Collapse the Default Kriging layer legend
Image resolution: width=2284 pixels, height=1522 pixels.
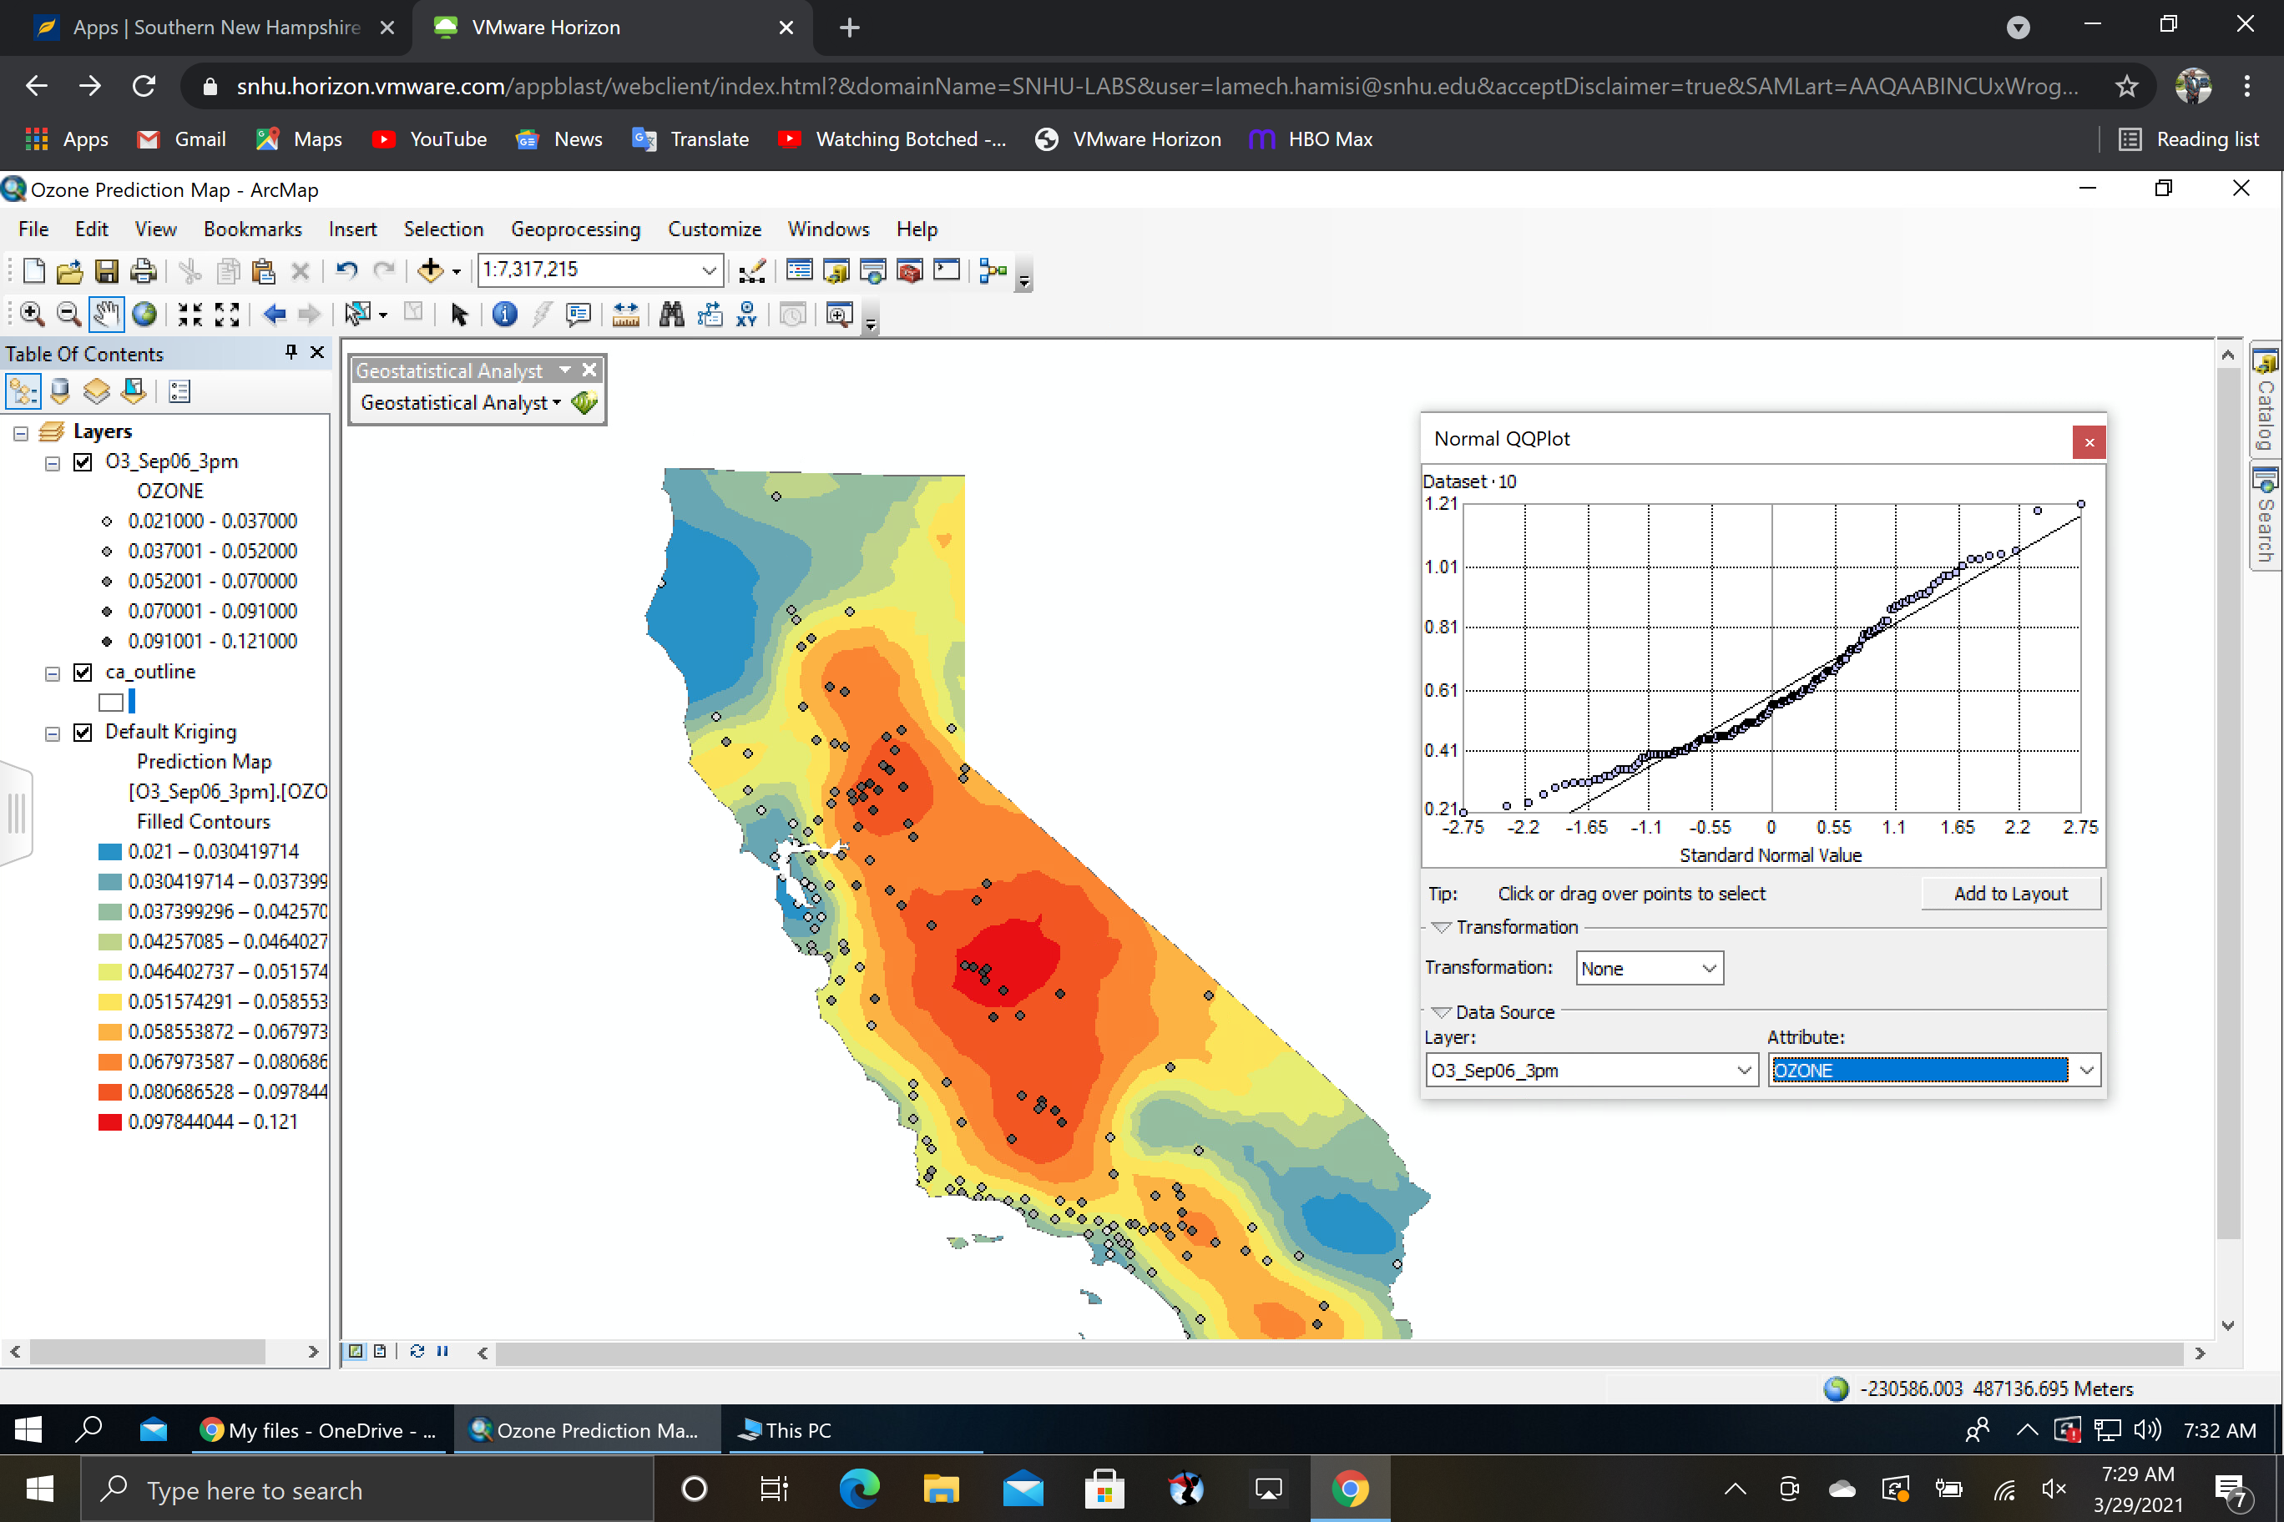pos(53,733)
